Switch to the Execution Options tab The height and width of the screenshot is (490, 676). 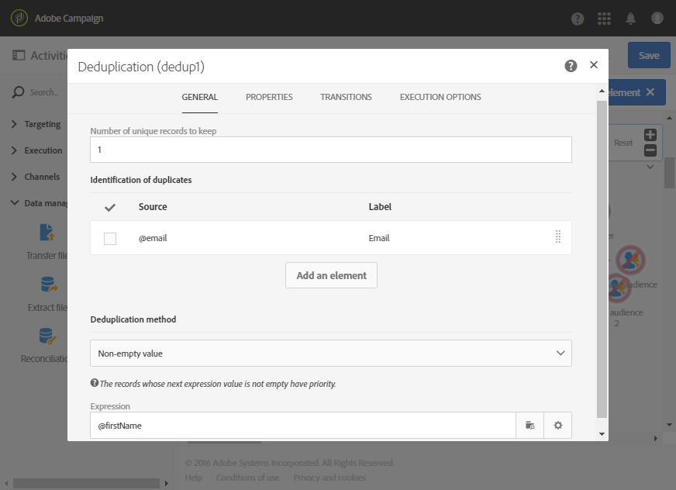(x=440, y=98)
